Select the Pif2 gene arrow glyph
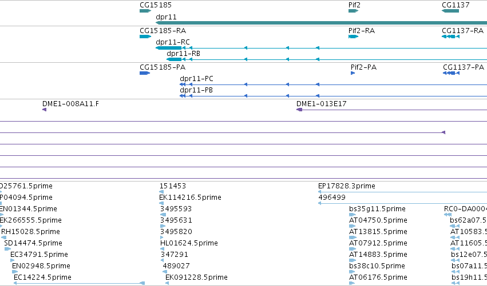This screenshot has width=487, height=286. (x=354, y=11)
